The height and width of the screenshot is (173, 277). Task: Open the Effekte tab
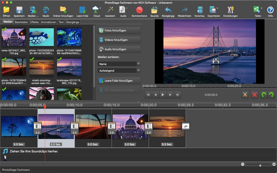[x=34, y=22]
